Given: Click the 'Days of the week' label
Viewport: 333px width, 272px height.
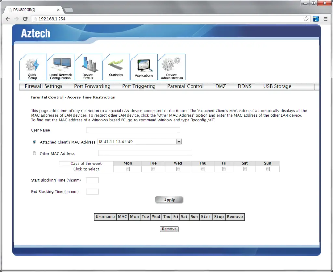Looking at the screenshot, I should coord(86,163).
